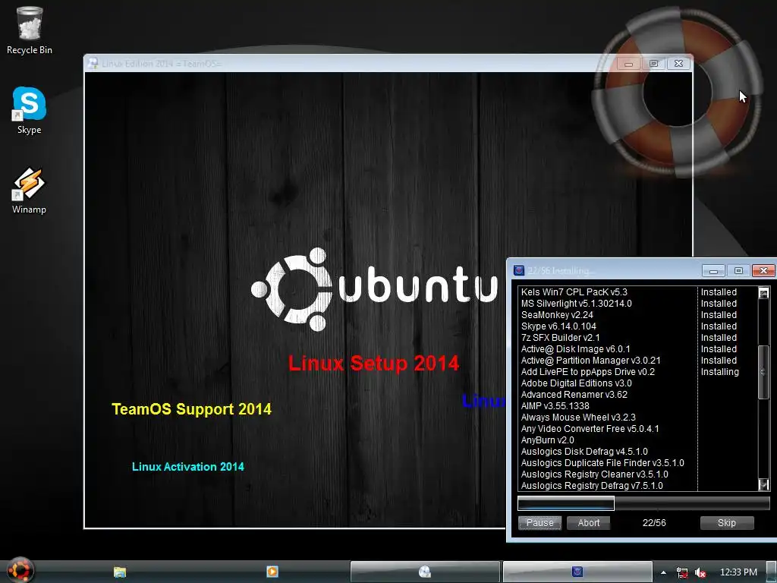Image resolution: width=777 pixels, height=583 pixels.
Task: Launch the media player taskbar icon
Action: tap(272, 572)
